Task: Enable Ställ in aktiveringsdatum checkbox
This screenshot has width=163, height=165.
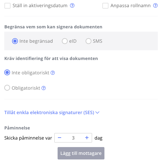Action: click(7, 6)
